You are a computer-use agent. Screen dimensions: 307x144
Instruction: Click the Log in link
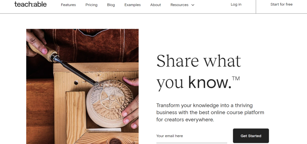click(236, 4)
